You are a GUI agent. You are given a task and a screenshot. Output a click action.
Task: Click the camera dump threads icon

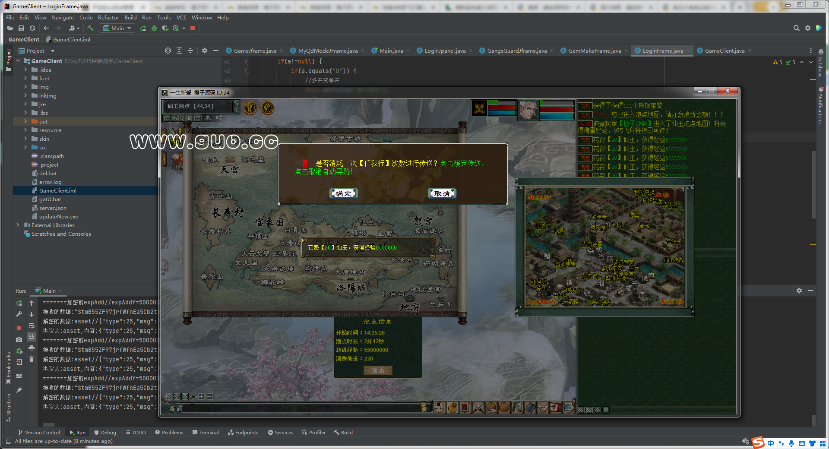coord(19,339)
